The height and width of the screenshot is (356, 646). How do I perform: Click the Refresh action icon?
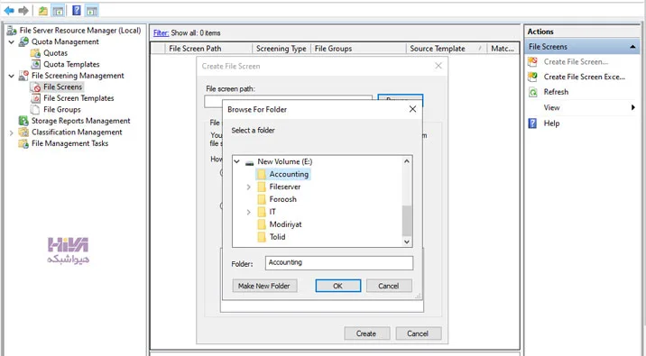[x=532, y=92]
